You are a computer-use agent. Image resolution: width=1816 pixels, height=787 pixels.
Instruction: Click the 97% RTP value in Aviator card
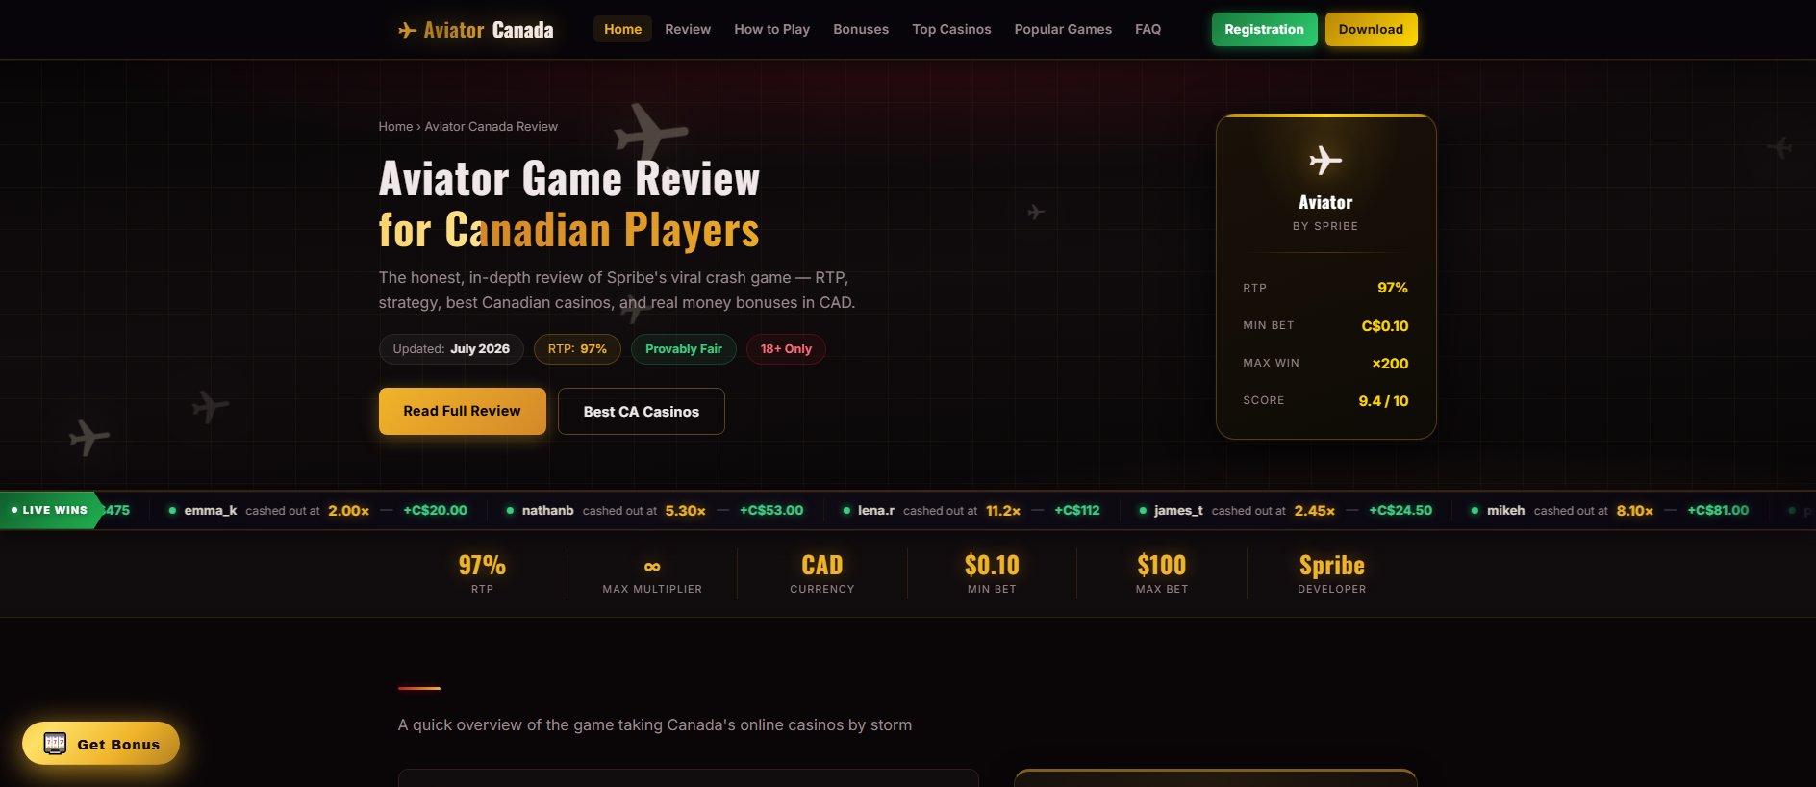1393,288
